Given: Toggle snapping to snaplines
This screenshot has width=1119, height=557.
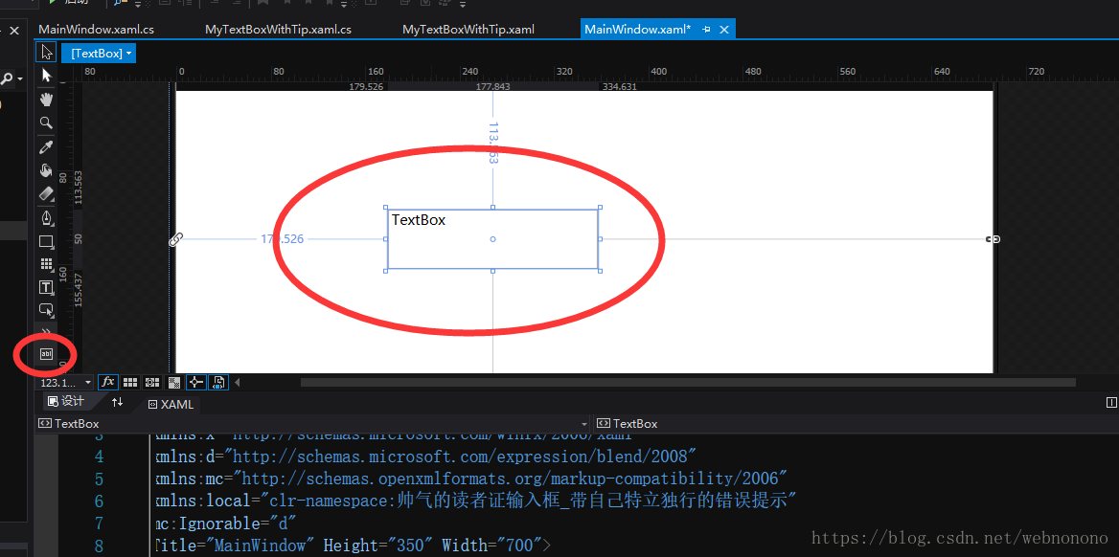Looking at the screenshot, I should tap(196, 382).
